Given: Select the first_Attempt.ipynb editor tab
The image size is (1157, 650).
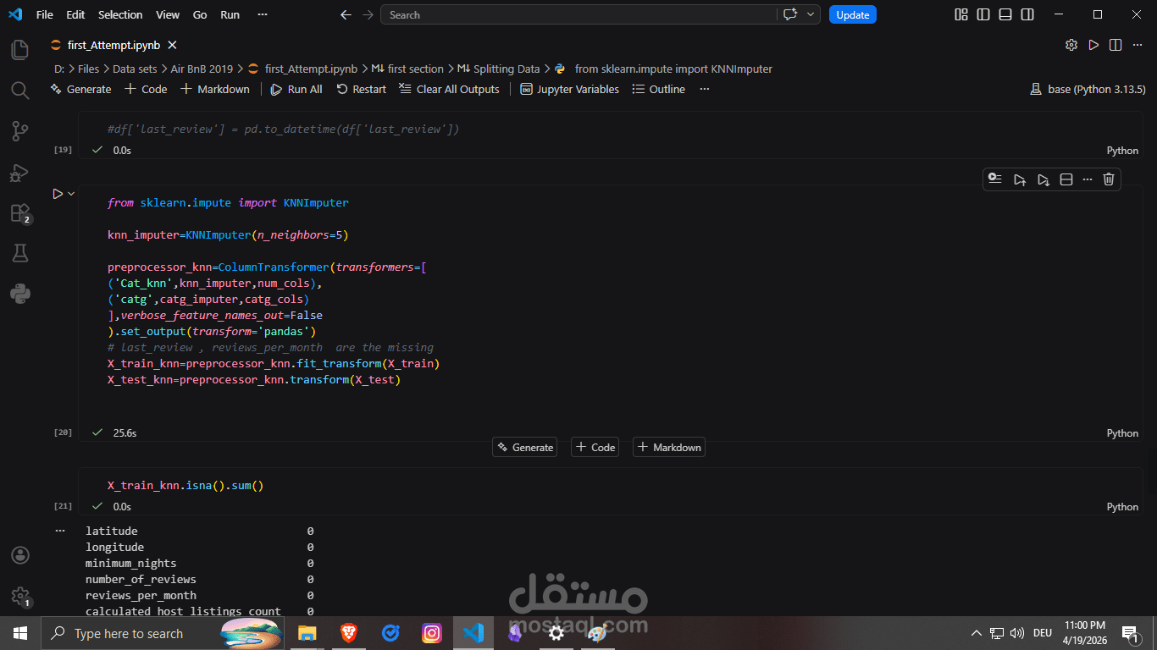Looking at the screenshot, I should point(113,45).
